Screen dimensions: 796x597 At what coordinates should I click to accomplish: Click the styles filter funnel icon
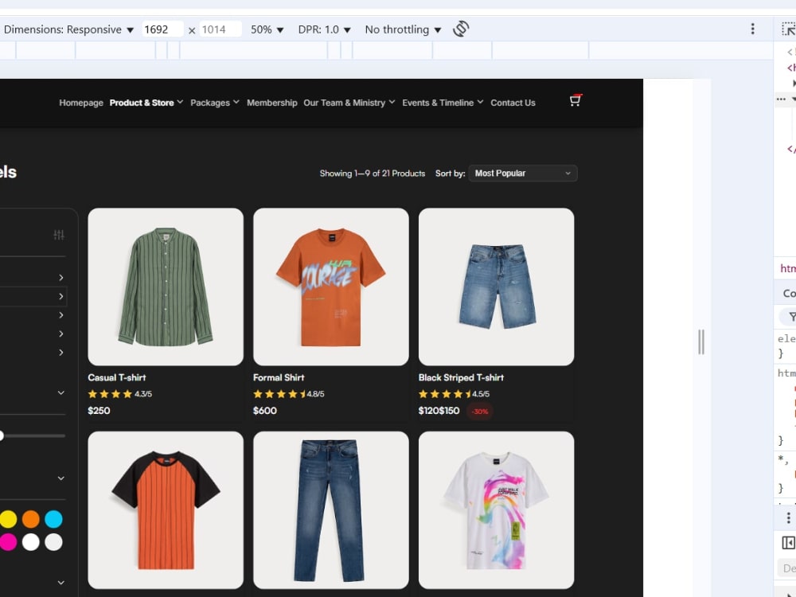tap(791, 318)
